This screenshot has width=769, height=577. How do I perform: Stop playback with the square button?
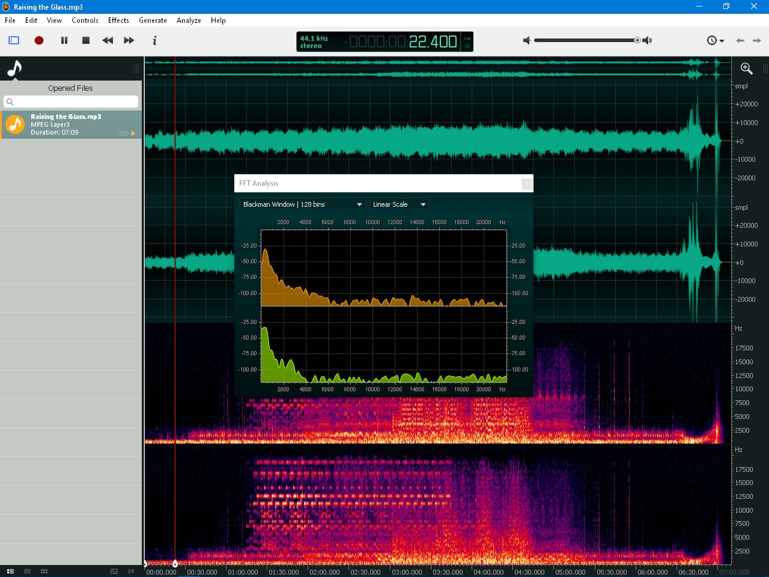tap(86, 40)
